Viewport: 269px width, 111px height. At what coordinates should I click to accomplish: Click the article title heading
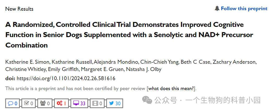129,35
